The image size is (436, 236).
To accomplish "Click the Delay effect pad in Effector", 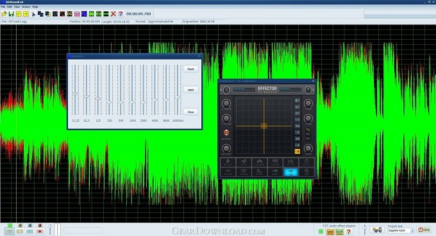I will [306, 162].
